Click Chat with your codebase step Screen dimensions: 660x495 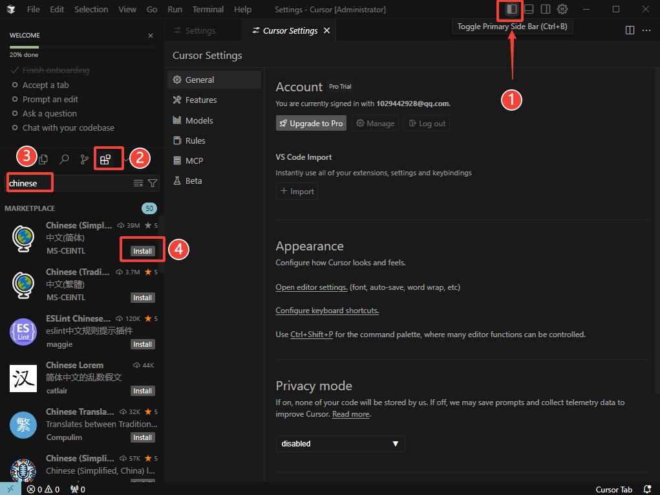[68, 128]
